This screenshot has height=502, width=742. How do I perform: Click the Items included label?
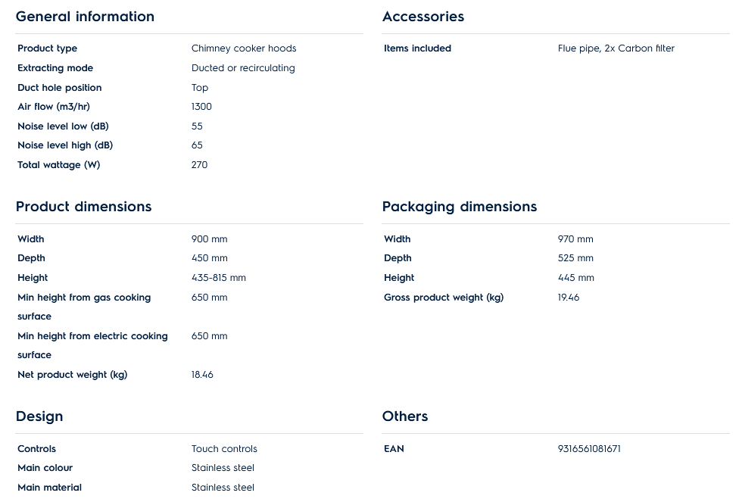pyautogui.click(x=417, y=48)
